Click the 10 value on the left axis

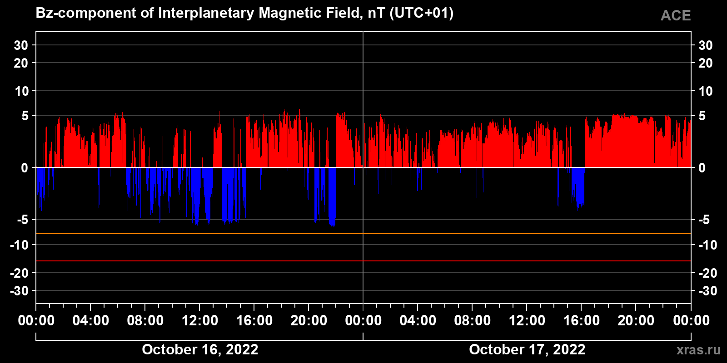click(x=21, y=91)
